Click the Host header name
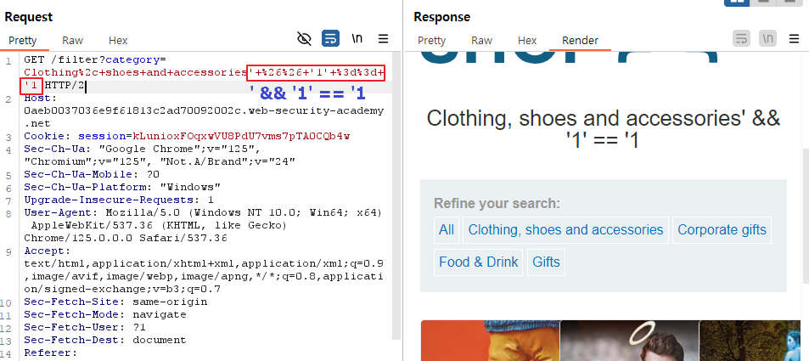 coord(37,99)
